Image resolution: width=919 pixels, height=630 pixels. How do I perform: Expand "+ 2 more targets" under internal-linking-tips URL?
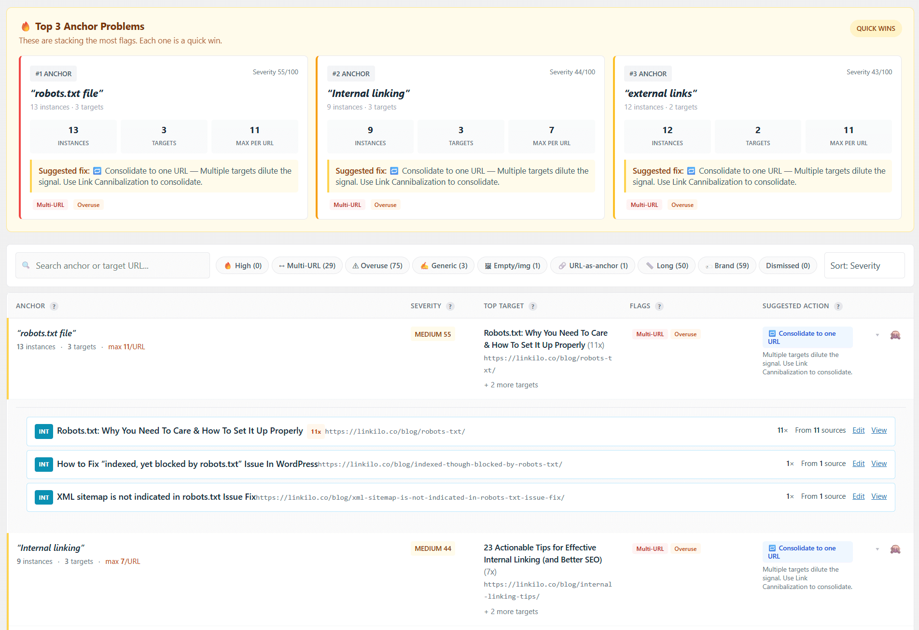coord(511,612)
